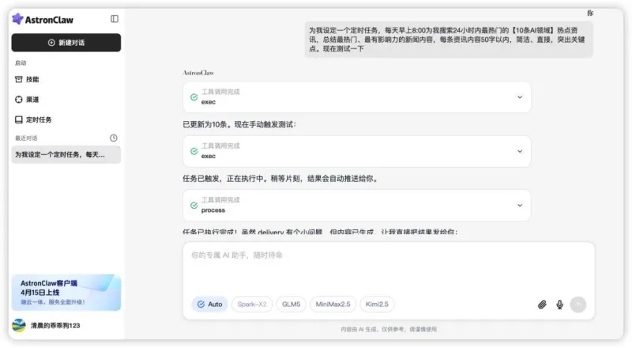Click the user avatar 清晨的乖乖狗123
632x348 pixels.
point(18,325)
